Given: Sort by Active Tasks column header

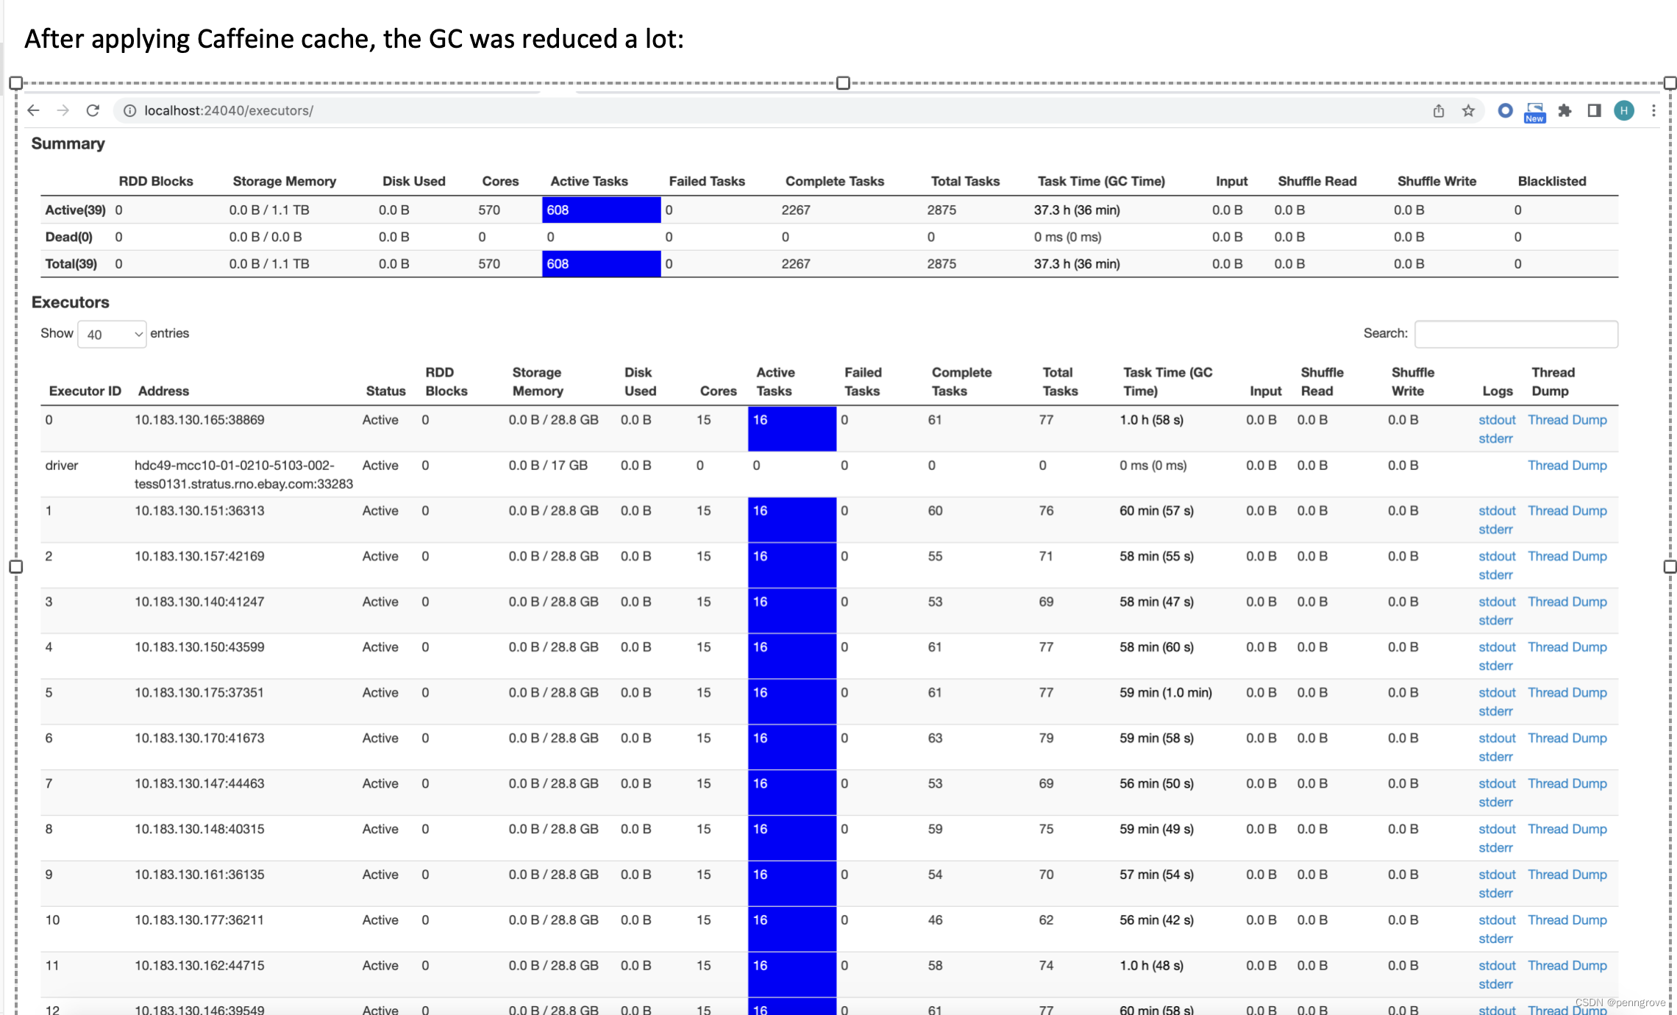Looking at the screenshot, I should tap(775, 382).
